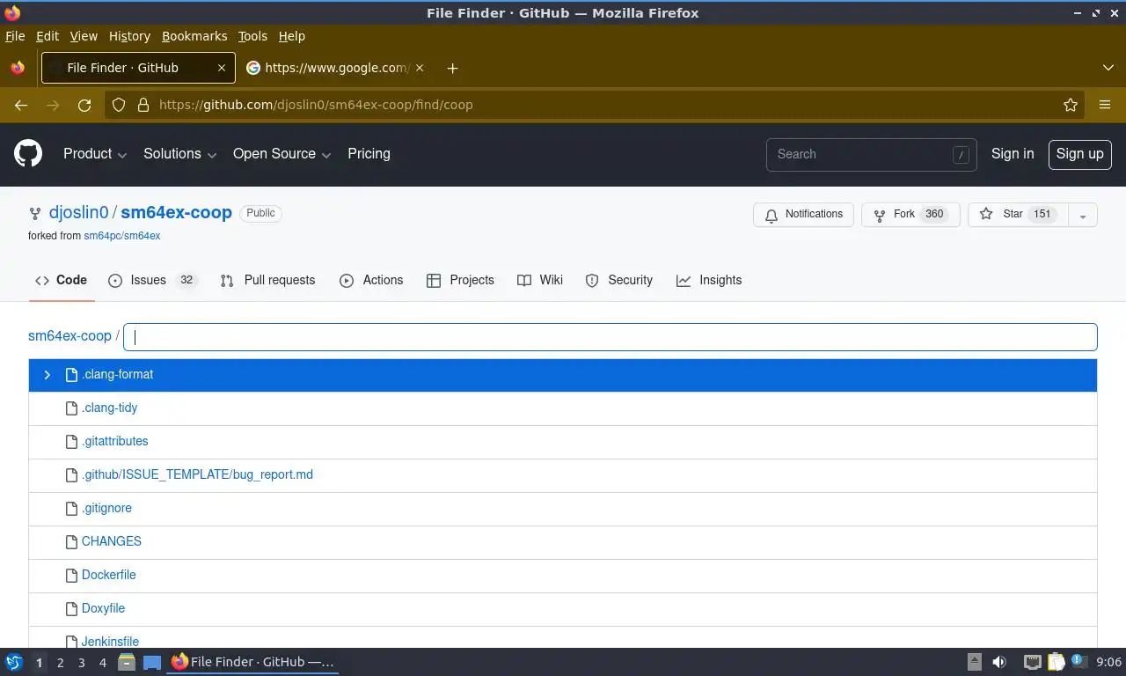The height and width of the screenshot is (676, 1126).
Task: Open the Actions tab
Action: pyautogui.click(x=371, y=280)
